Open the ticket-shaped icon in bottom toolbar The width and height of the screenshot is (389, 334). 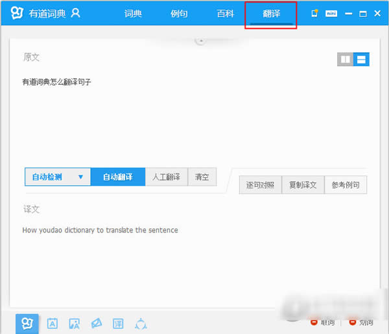point(97,324)
